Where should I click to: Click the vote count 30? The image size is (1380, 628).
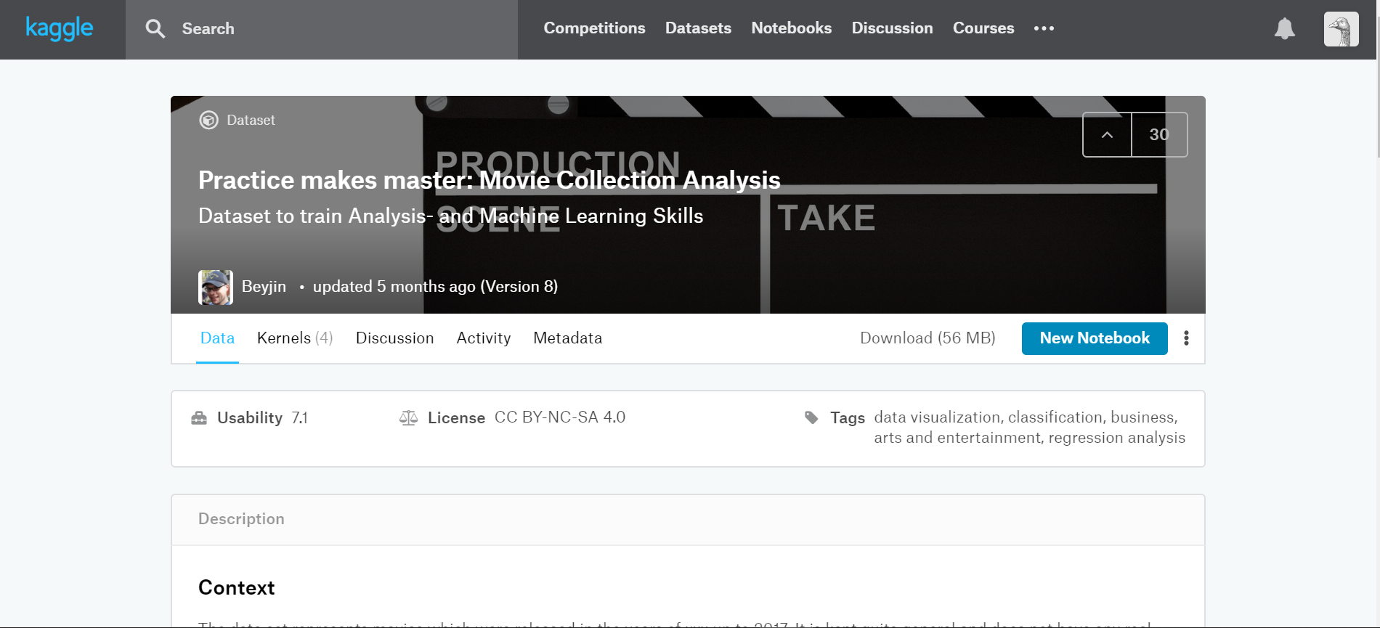pyautogui.click(x=1158, y=134)
